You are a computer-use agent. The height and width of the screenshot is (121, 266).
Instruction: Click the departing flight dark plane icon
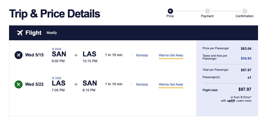(18, 55)
